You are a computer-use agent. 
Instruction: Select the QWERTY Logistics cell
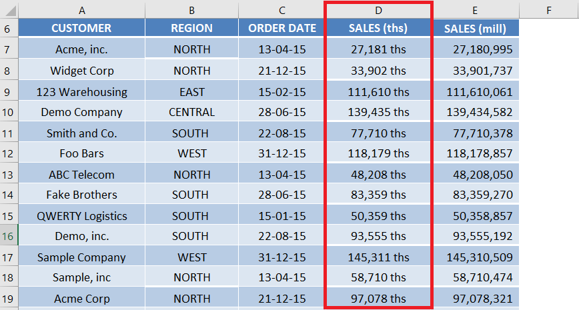81,215
